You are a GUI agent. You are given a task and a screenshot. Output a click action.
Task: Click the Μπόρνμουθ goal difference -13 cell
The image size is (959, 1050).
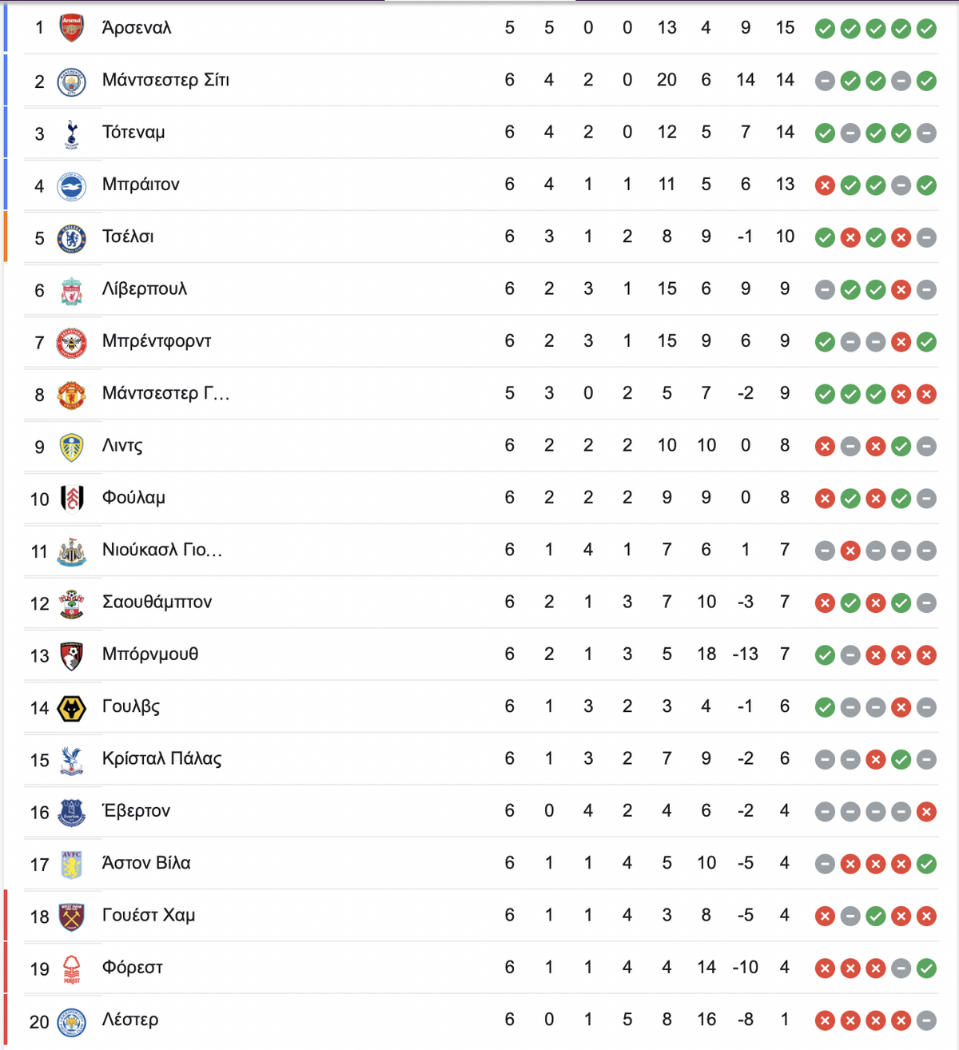(x=745, y=654)
